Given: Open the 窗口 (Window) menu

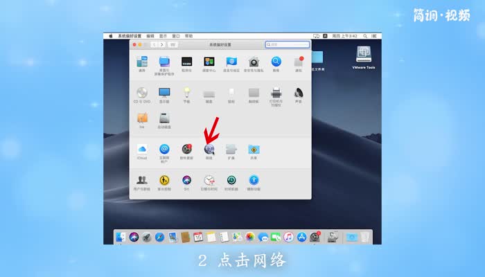Looking at the screenshot, I should click(175, 35).
